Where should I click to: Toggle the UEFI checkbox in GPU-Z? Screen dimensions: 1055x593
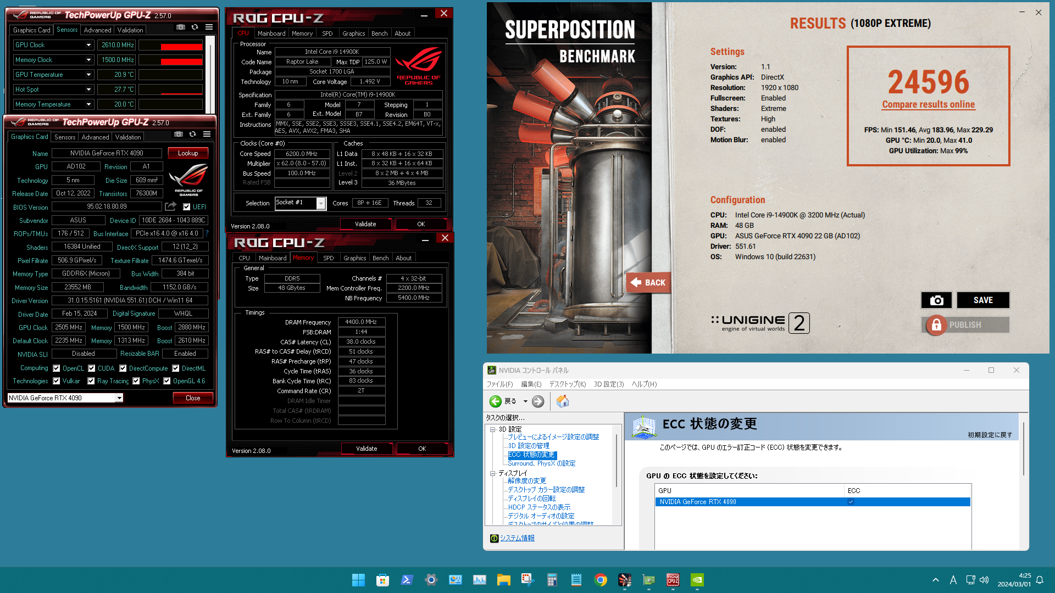tap(187, 207)
